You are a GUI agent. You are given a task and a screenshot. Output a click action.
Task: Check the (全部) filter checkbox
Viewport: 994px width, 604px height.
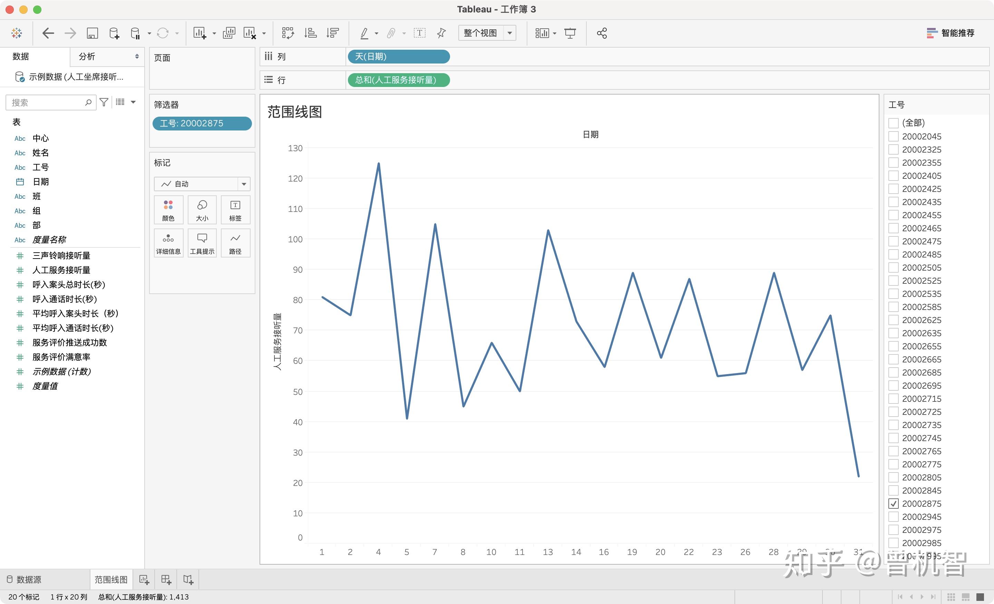point(894,123)
